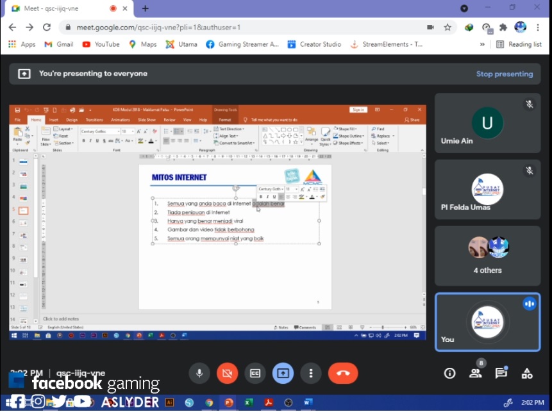The image size is (552, 412).
Task: Open the Meet activities panel
Action: (x=527, y=374)
